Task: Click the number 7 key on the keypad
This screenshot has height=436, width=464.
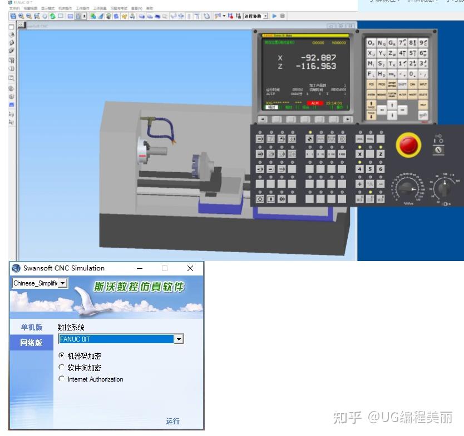Action: 402,43
